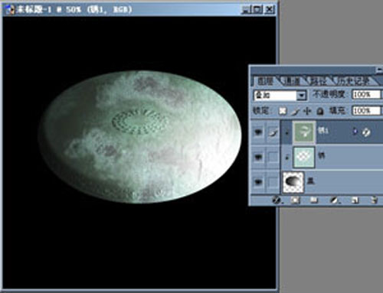The image size is (383, 293).
Task: Click the 不透明度 opacity value field
Action: tap(366, 95)
